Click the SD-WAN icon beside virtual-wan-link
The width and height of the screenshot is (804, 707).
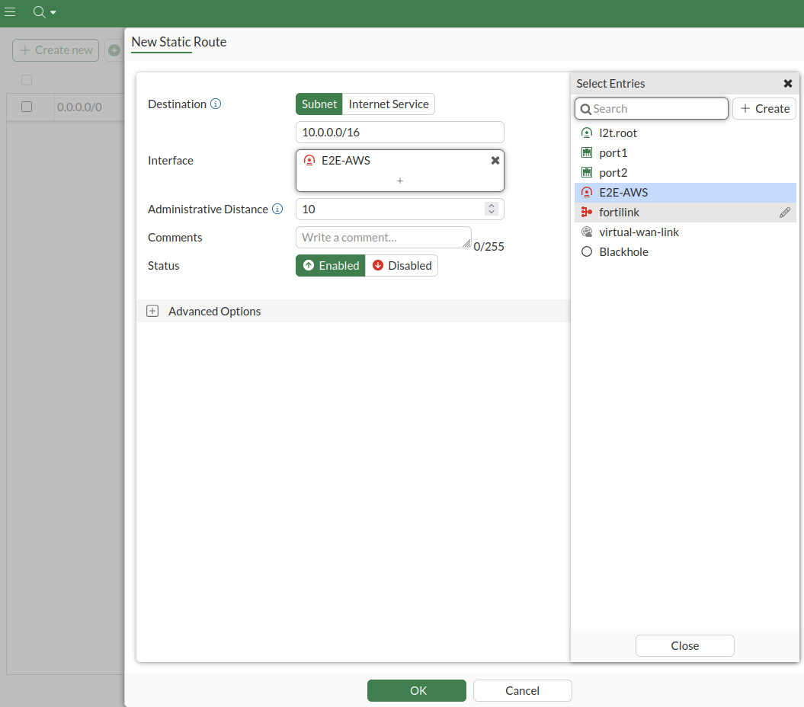(x=586, y=232)
